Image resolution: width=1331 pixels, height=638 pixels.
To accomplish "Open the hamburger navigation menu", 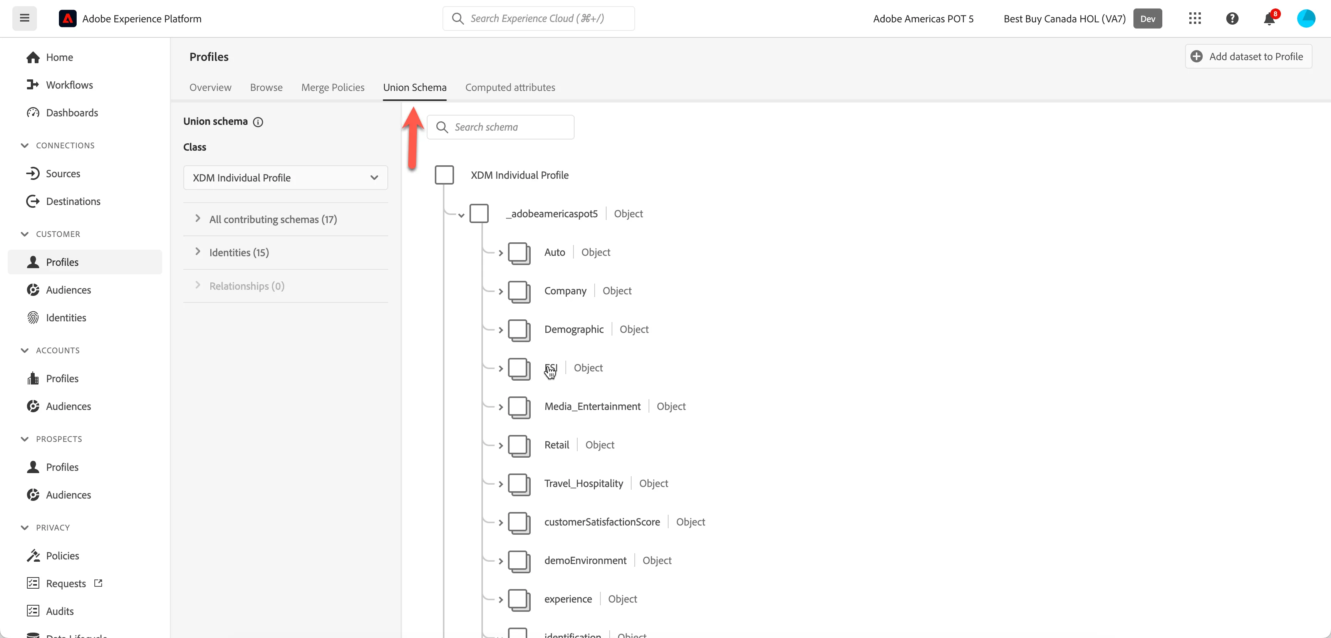I will 24,18.
